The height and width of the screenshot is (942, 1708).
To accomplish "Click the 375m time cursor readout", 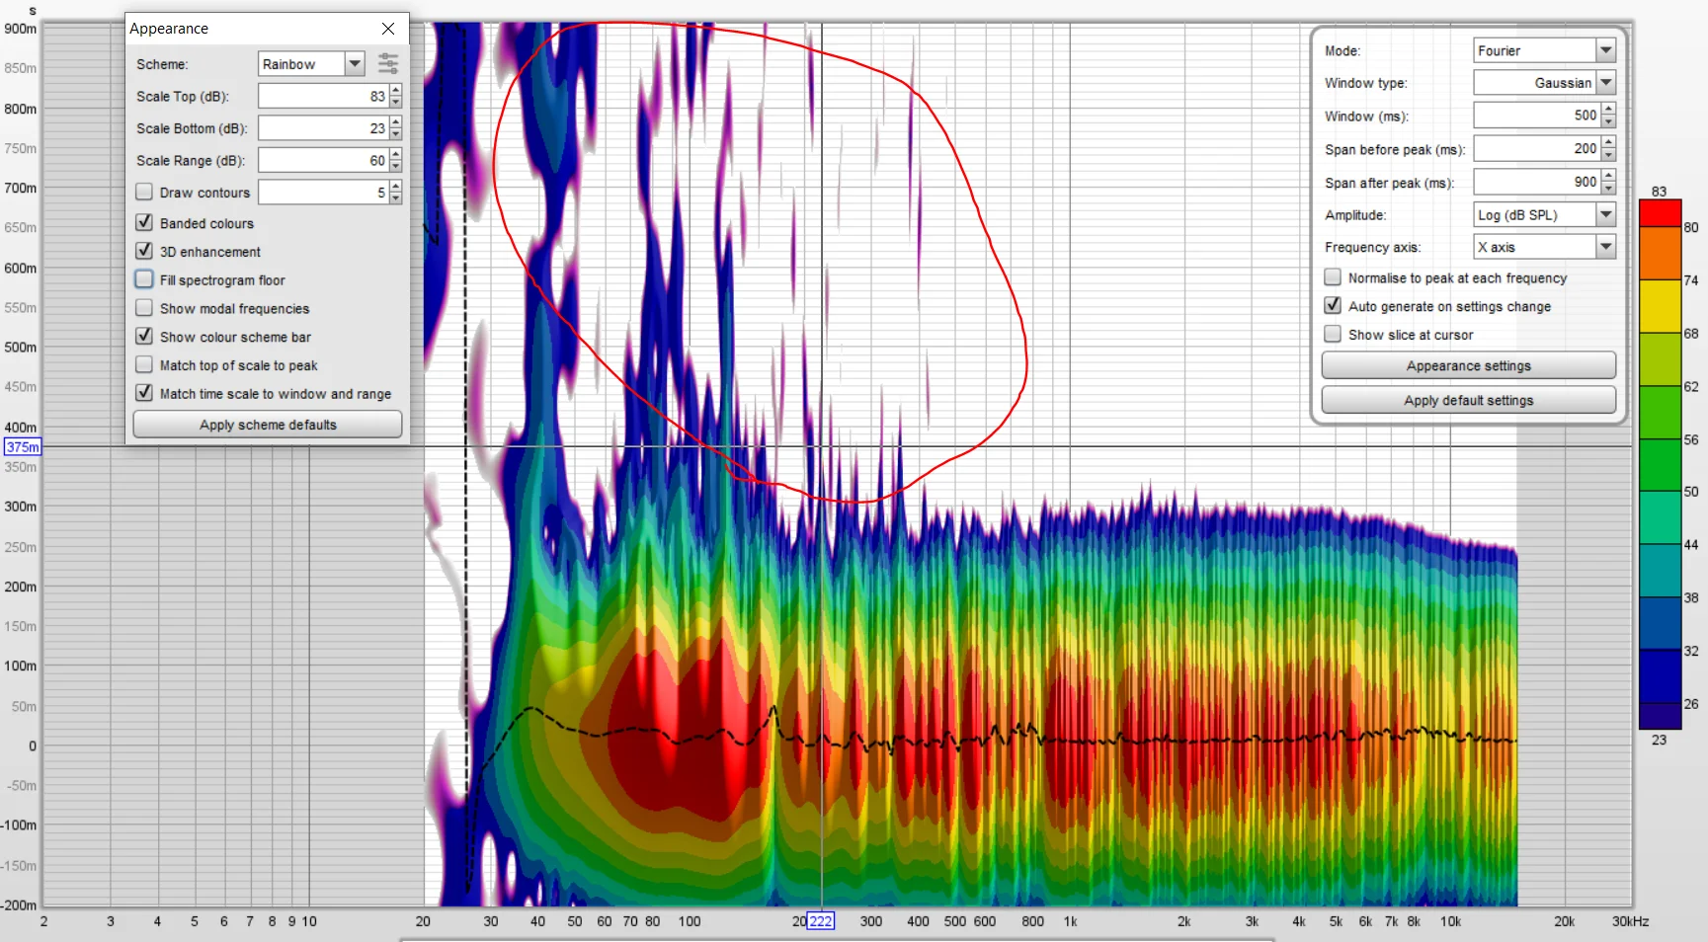I will pyautogui.click(x=22, y=446).
